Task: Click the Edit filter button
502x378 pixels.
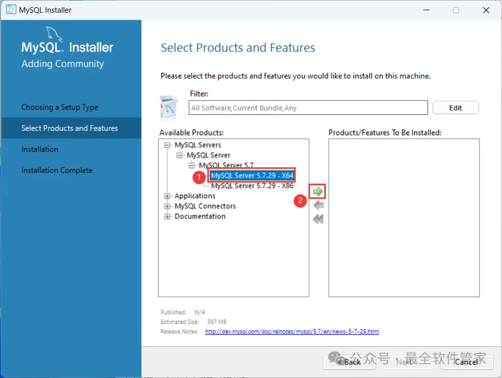Action: (456, 108)
